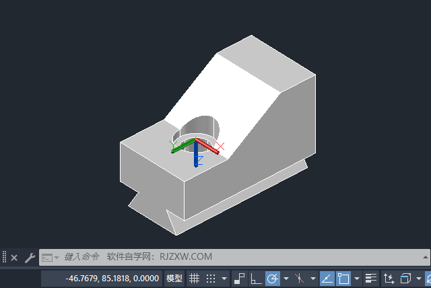Open object snap options dropdown
Image resolution: width=431 pixels, height=288 pixels.
pos(357,279)
